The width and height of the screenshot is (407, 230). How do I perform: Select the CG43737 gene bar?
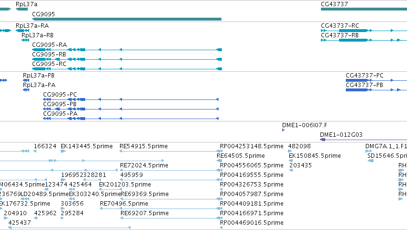point(364,9)
